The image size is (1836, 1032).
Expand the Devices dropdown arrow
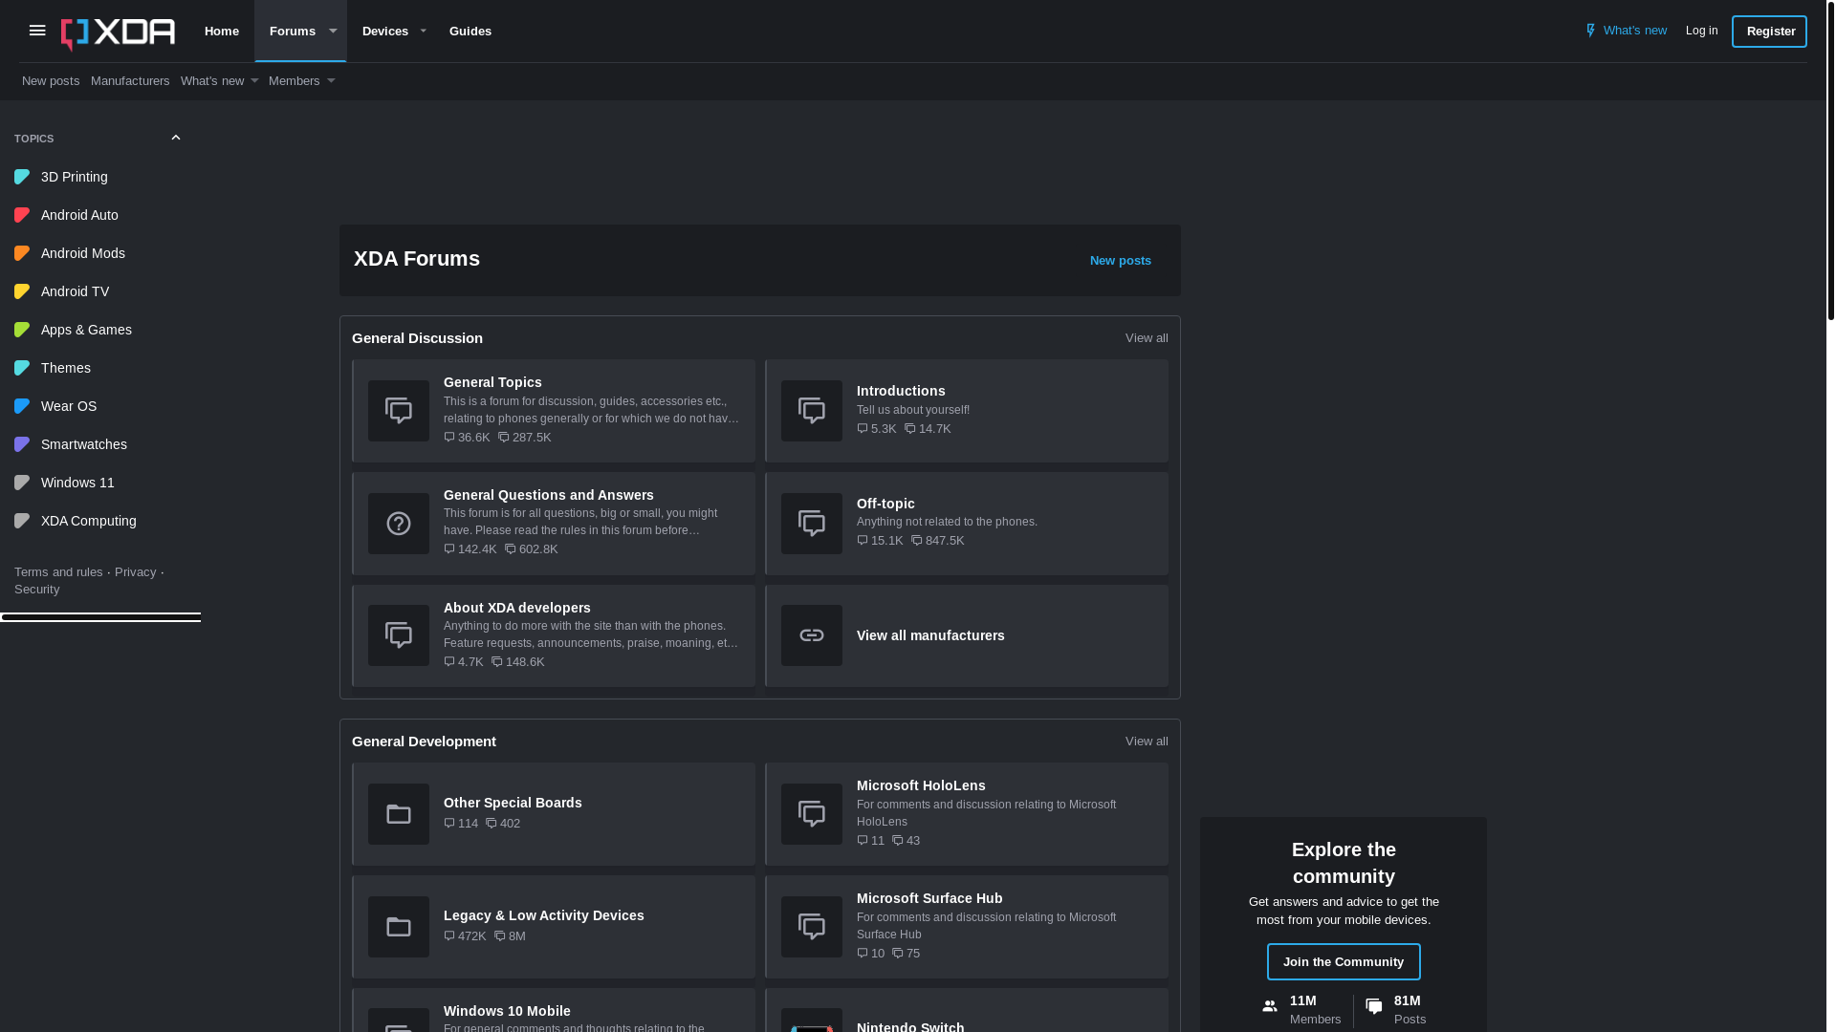(423, 32)
